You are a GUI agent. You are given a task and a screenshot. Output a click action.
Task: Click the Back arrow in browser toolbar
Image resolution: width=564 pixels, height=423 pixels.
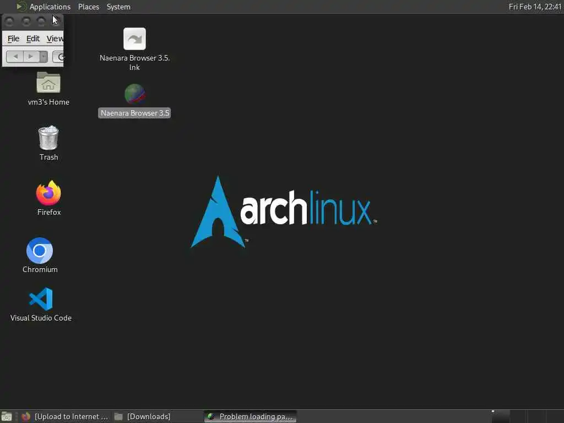[15, 57]
